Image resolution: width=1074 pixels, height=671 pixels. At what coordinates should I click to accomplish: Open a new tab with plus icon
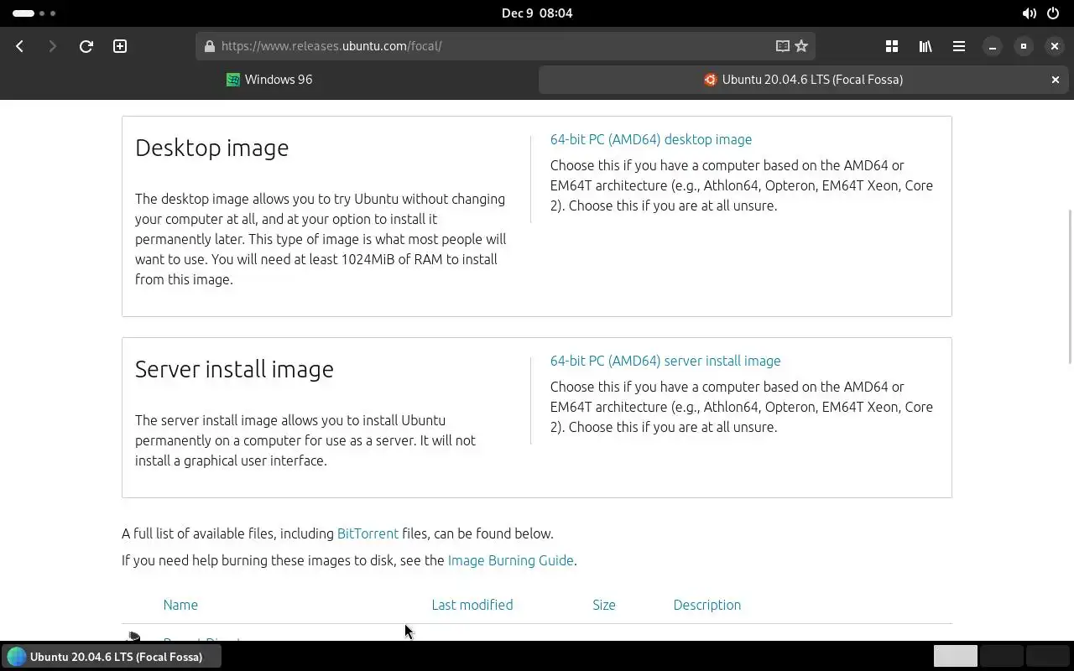click(120, 46)
